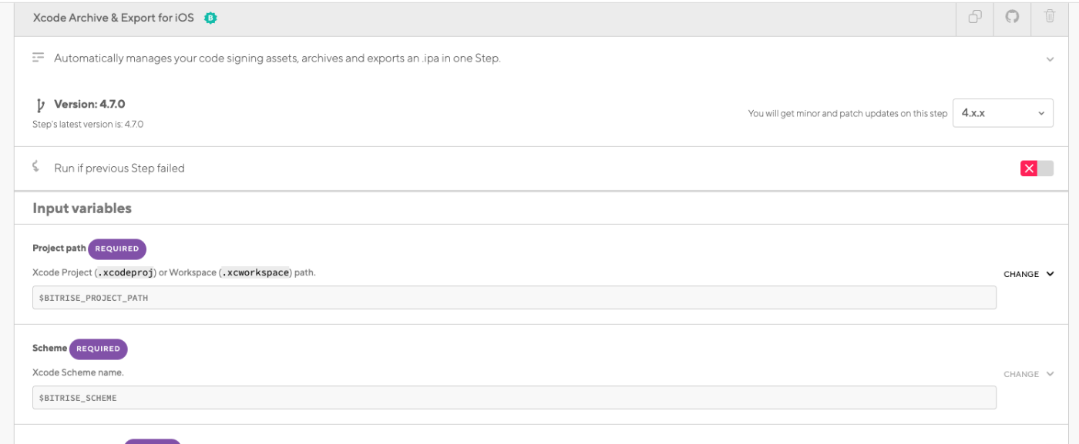Open the GitHub source icon
The height and width of the screenshot is (444, 1079).
pyautogui.click(x=1012, y=17)
